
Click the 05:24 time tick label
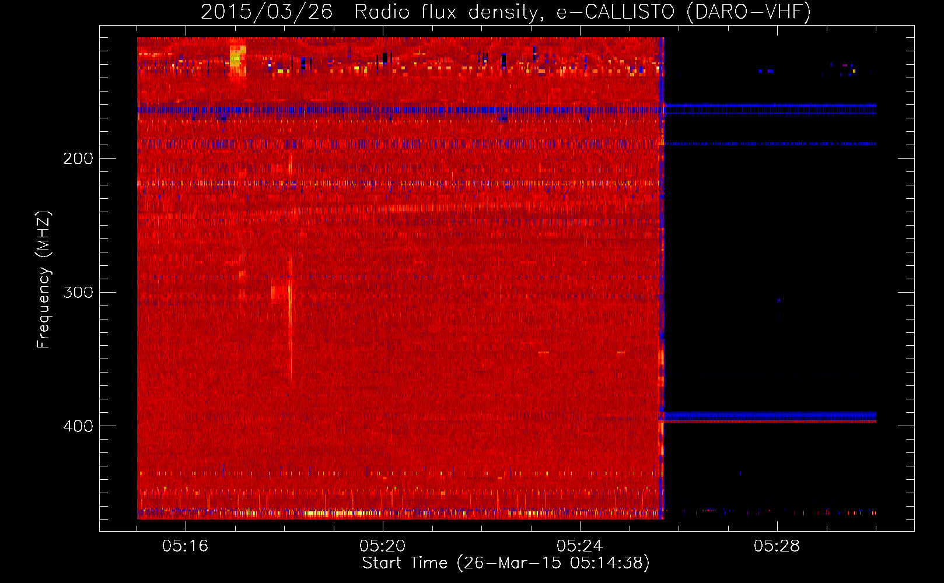(580, 546)
